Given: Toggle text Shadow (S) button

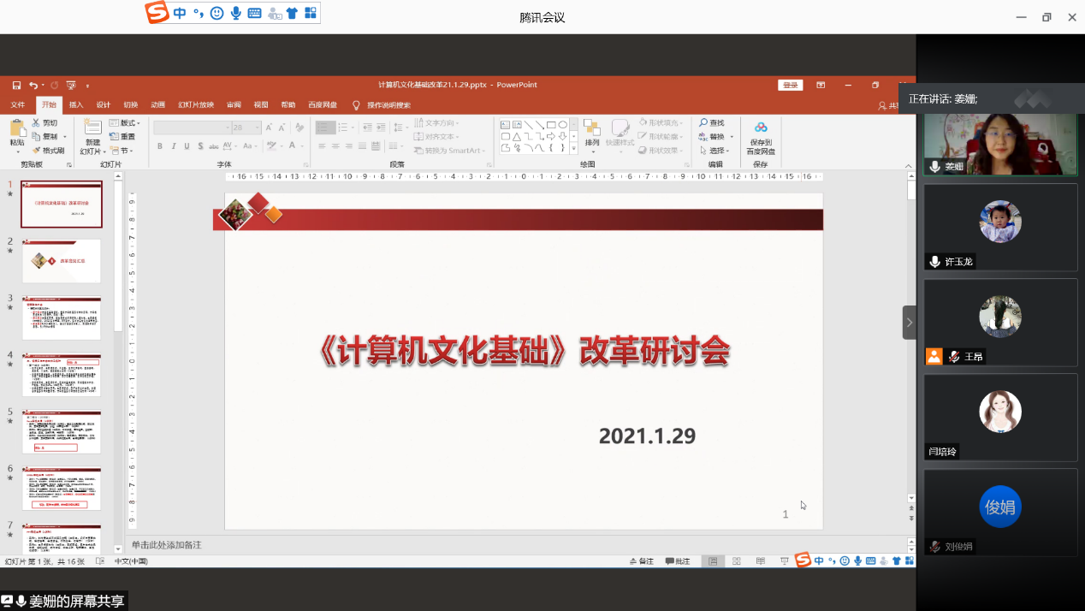Looking at the screenshot, I should 201,146.
